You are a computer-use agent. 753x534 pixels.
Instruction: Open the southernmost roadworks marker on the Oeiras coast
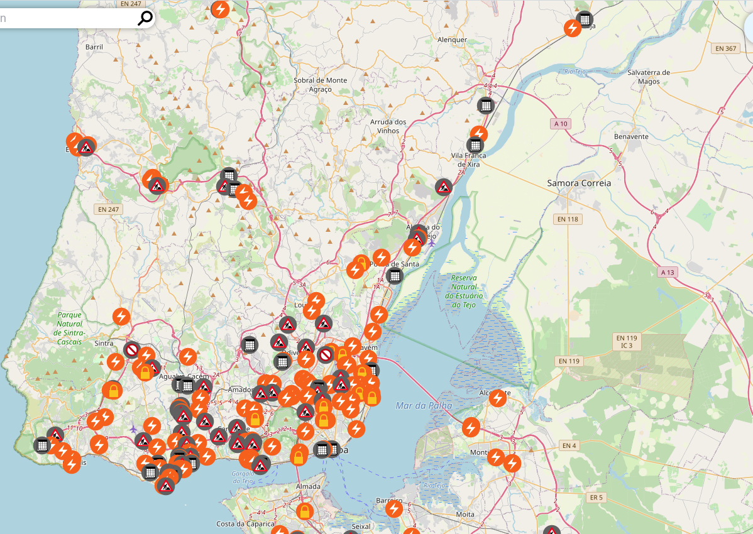pos(165,486)
